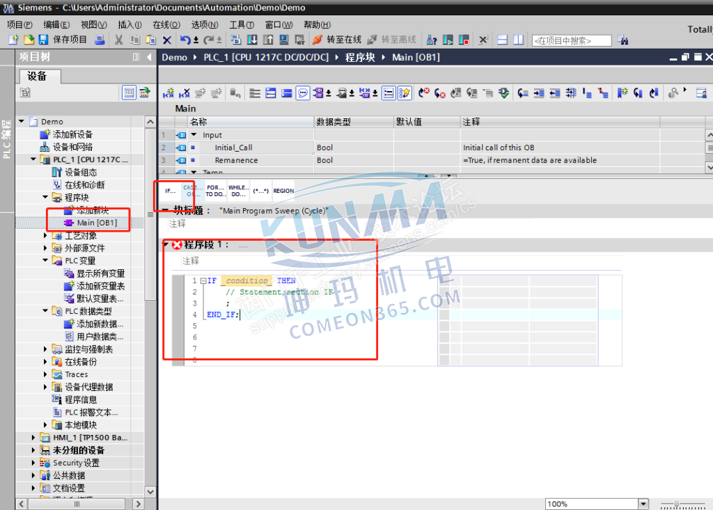Click the print icon in the toolbar

[100, 40]
